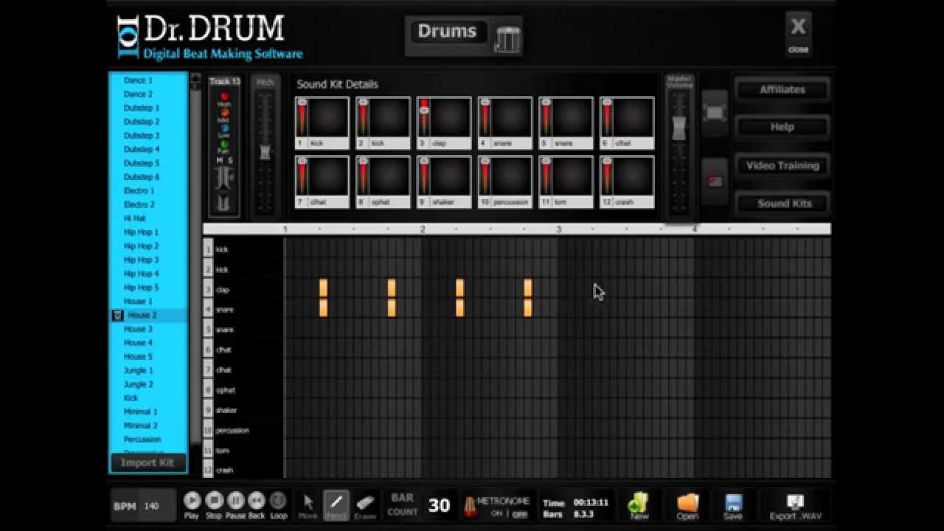
Task: Click the metronome icon
Action: point(468,506)
